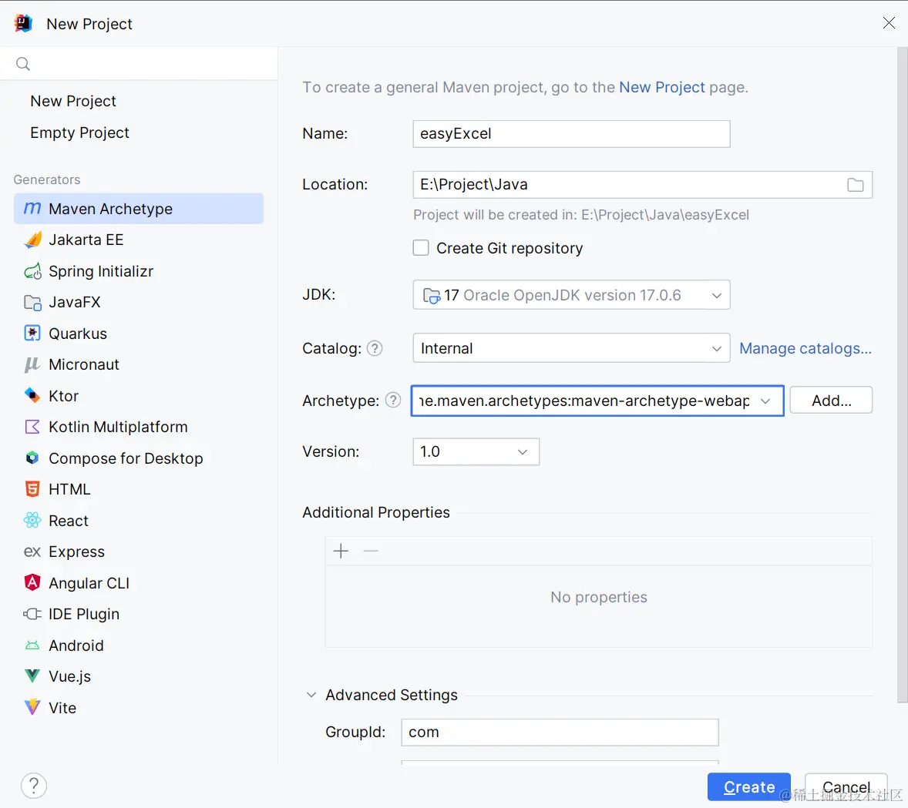The width and height of the screenshot is (908, 808).
Task: Remove property with minus icon
Action: point(371,551)
